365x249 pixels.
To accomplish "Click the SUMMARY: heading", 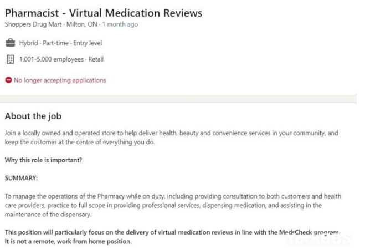I will coord(21,178).
